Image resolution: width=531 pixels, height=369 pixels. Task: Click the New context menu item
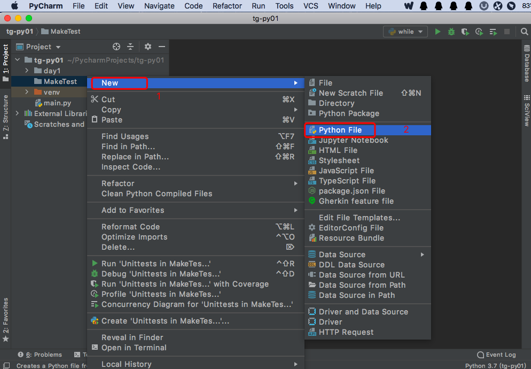pos(196,83)
